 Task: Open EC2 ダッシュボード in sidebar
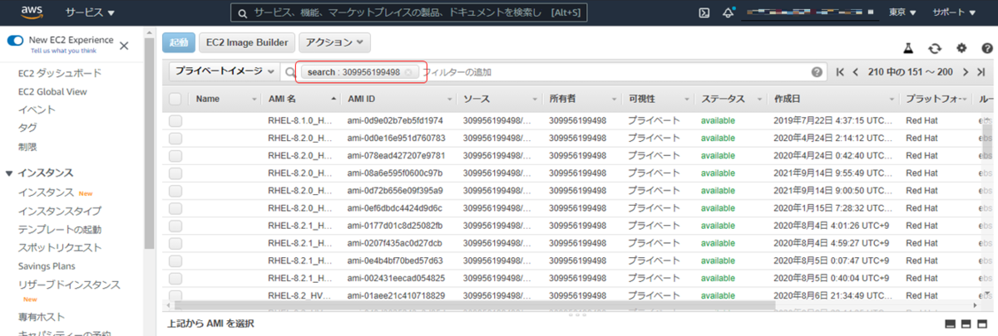[59, 73]
